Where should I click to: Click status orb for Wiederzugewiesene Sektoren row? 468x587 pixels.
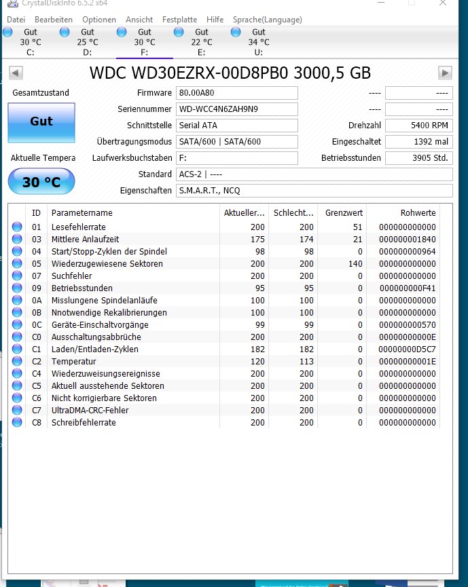(17, 263)
